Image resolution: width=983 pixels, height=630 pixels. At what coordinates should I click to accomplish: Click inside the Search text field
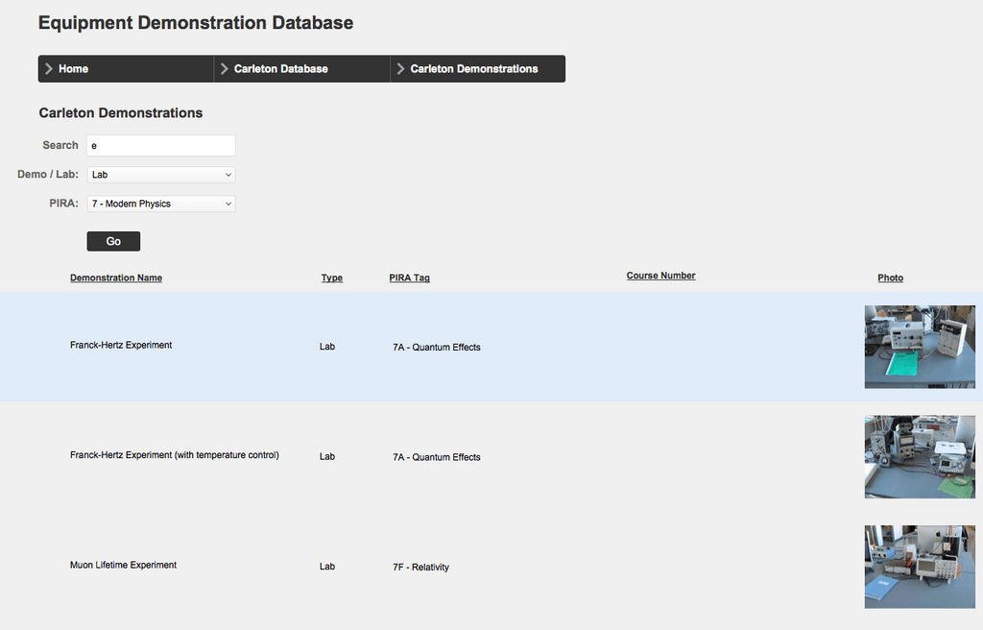160,145
